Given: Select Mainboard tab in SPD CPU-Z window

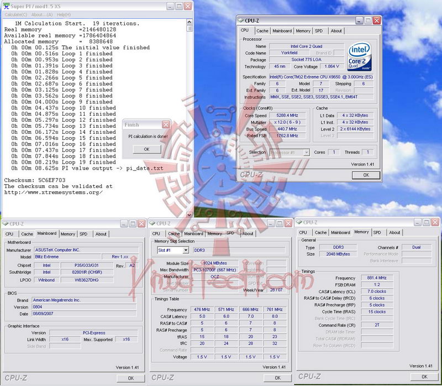Looking at the screenshot, I should (x=193, y=233).
